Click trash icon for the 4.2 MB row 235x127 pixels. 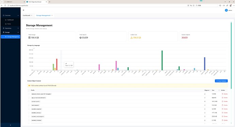[x=222, y=109]
